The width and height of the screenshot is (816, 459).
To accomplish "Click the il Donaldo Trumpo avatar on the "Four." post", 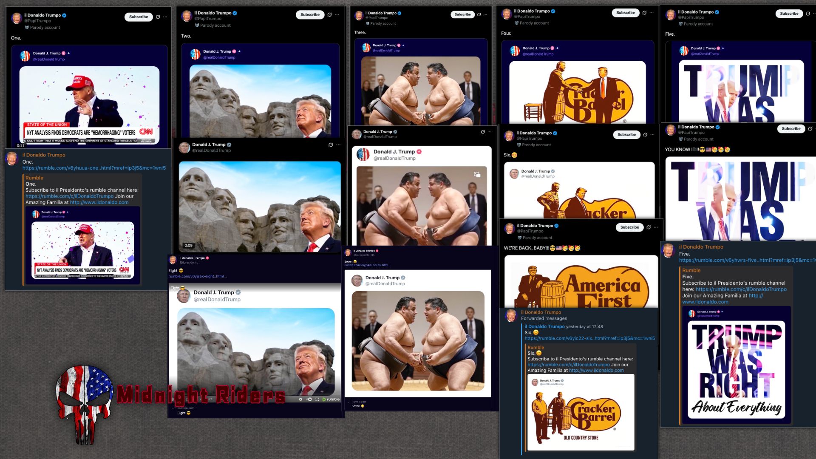I will pyautogui.click(x=506, y=14).
